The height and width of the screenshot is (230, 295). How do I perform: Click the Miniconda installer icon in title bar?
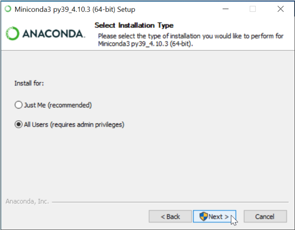[8, 9]
